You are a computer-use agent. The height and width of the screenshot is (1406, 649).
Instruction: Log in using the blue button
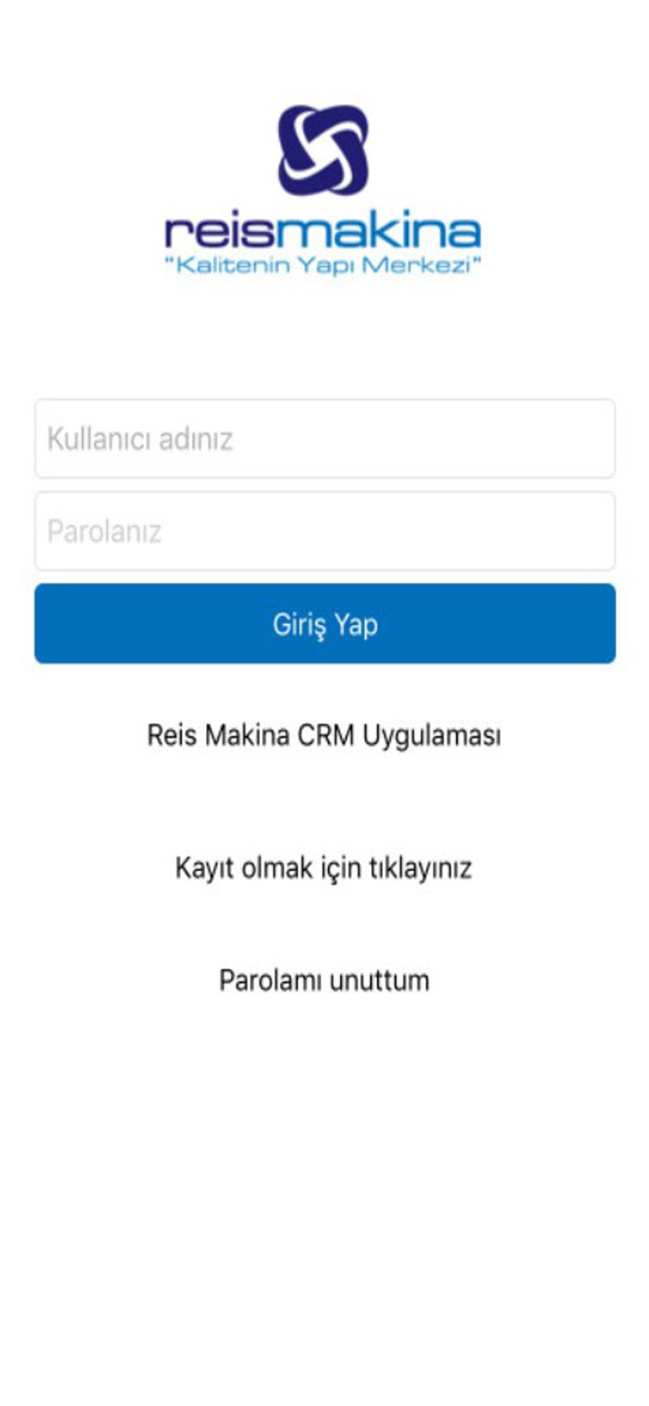pyautogui.click(x=325, y=624)
